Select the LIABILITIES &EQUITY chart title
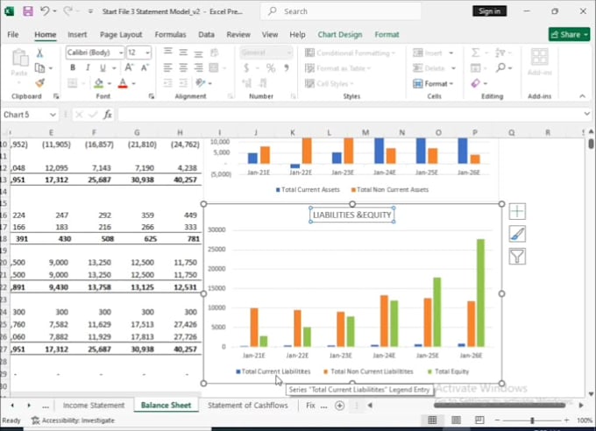596x431 pixels. tap(352, 215)
